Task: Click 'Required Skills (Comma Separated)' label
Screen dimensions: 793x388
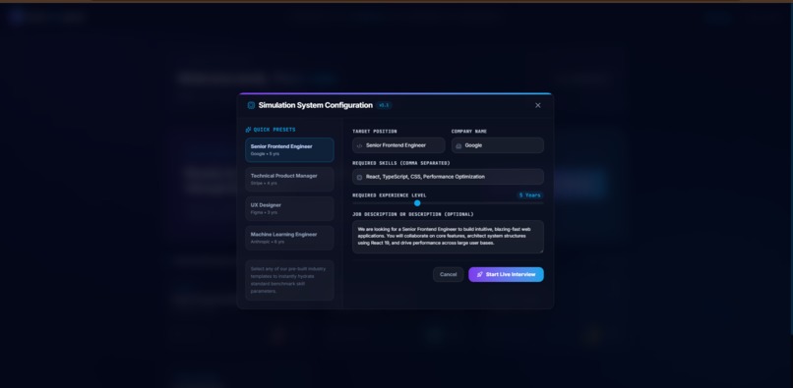Action: point(401,163)
